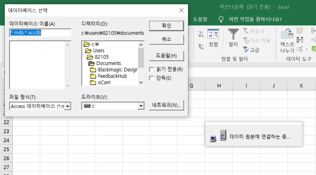Click the 데이터베이스 이름 input field
Image resolution: width=316 pixels, height=175 pixels.
[40, 33]
